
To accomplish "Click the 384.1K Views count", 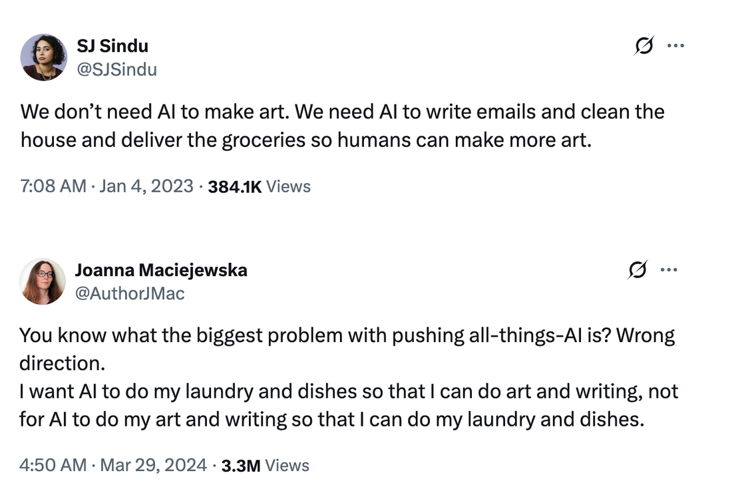I will (x=259, y=186).
